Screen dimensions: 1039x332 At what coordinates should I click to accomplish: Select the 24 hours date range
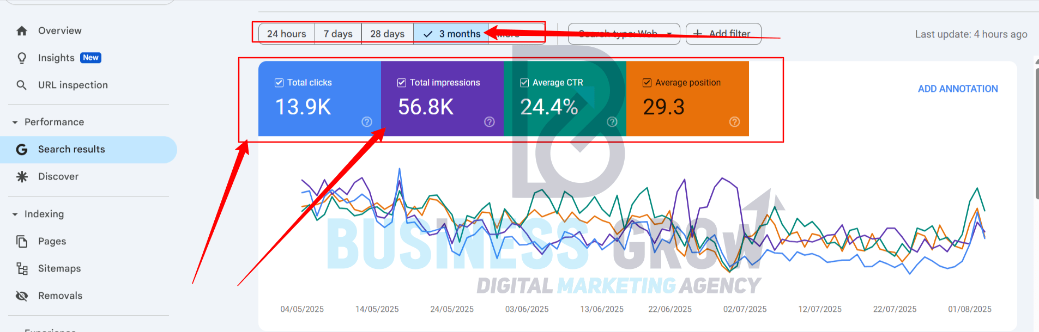[287, 34]
